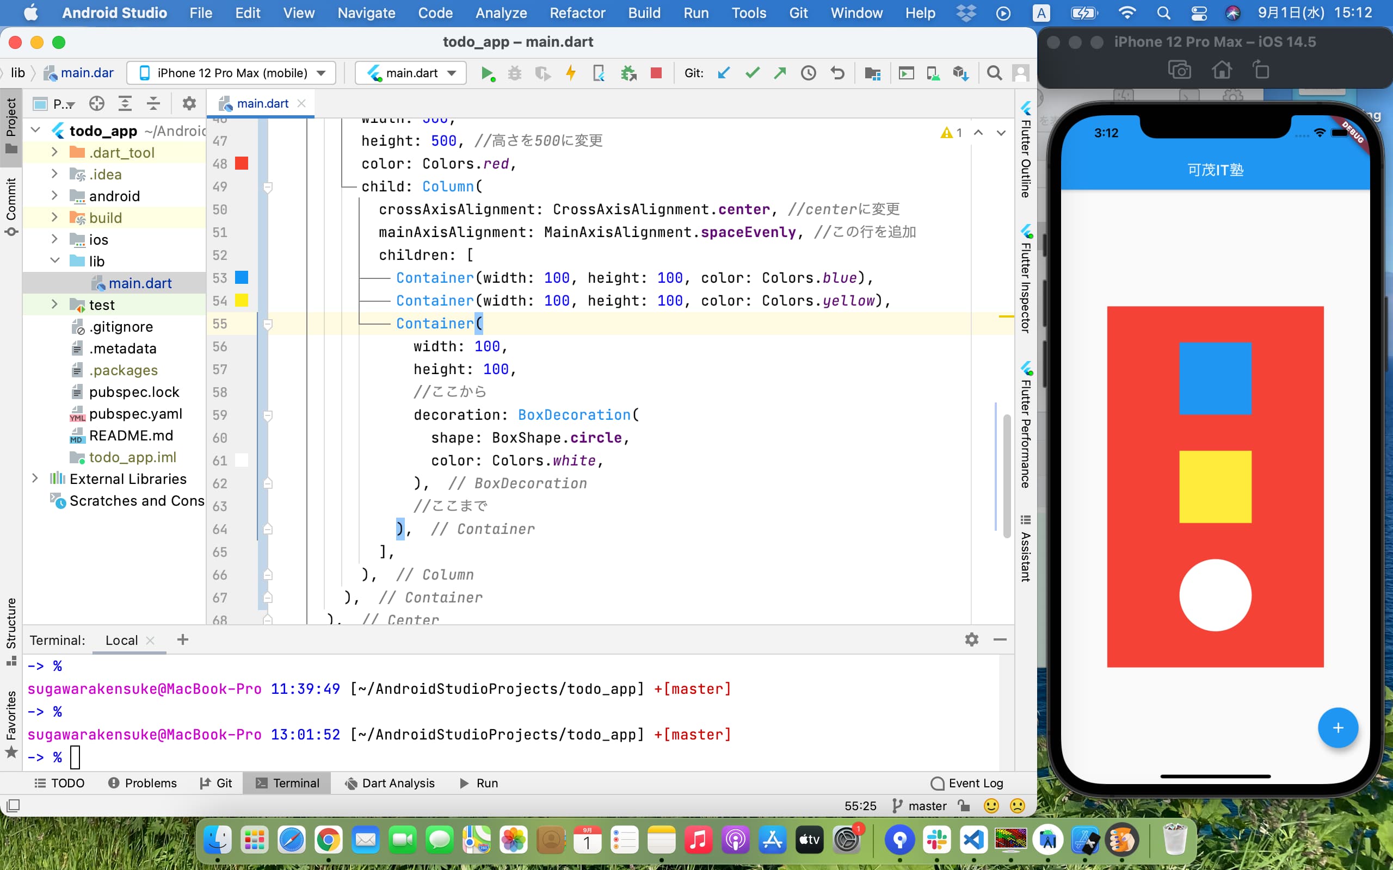Tap the blue floating plus button in simulator
Screen dimensions: 1393x870
(x=1337, y=728)
